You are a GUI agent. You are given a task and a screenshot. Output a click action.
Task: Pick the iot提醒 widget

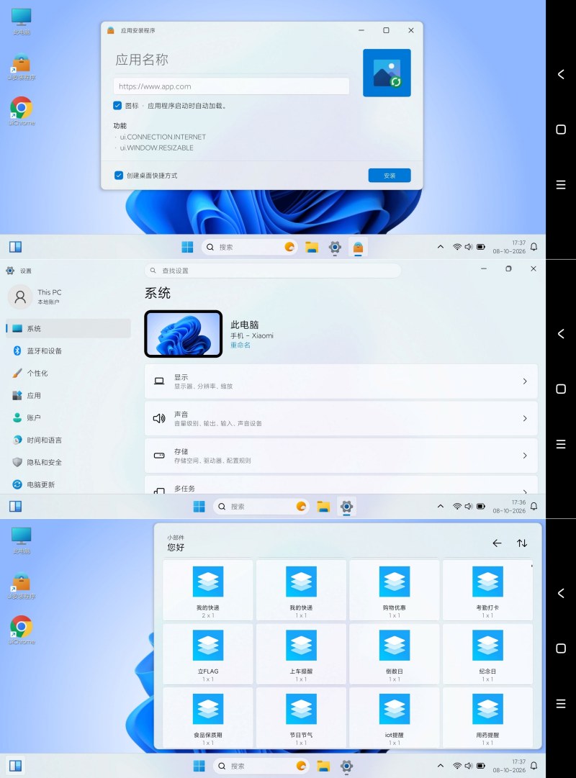tap(395, 718)
